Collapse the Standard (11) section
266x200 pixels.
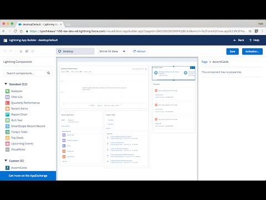pyautogui.click(x=6, y=84)
